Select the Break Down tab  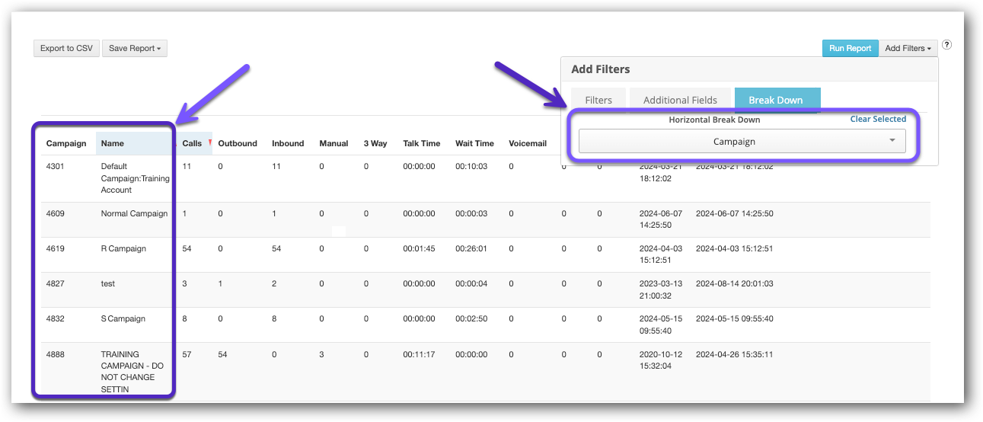click(777, 100)
